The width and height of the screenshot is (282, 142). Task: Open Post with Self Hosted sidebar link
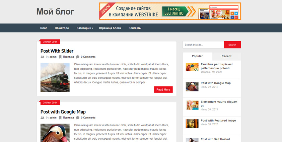pos(215,139)
